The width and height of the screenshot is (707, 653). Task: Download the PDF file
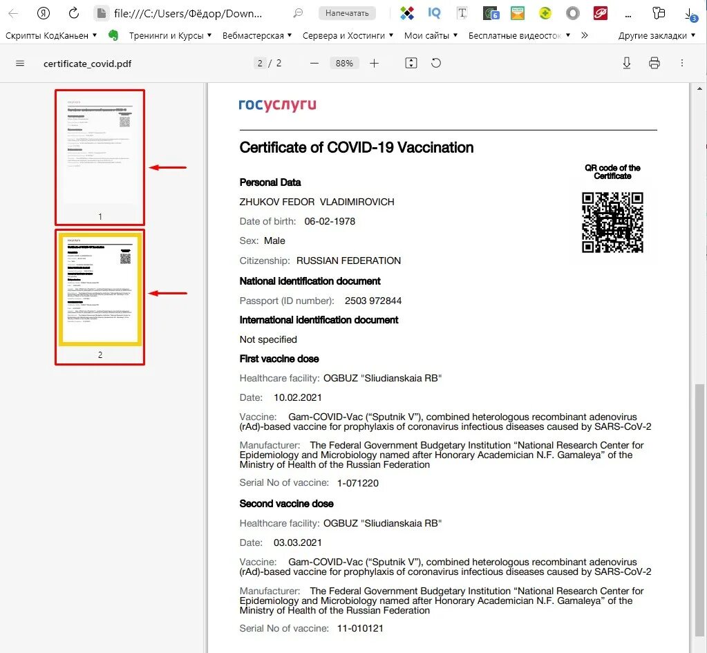tap(627, 63)
